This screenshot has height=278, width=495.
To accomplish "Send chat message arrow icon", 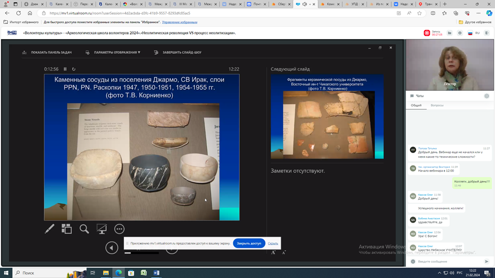I will (x=486, y=262).
